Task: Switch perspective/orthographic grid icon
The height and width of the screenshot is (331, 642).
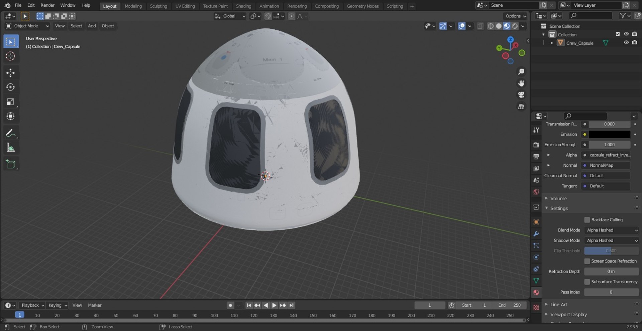Action: 521,107
